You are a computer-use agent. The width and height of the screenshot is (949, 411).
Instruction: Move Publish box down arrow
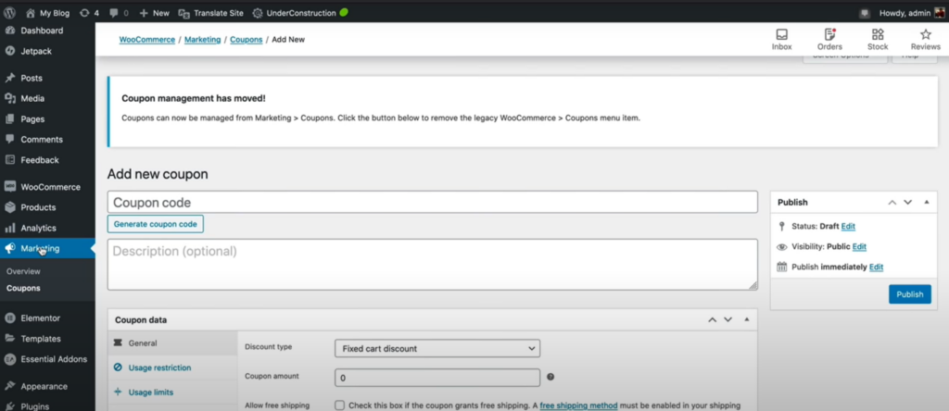click(x=908, y=203)
